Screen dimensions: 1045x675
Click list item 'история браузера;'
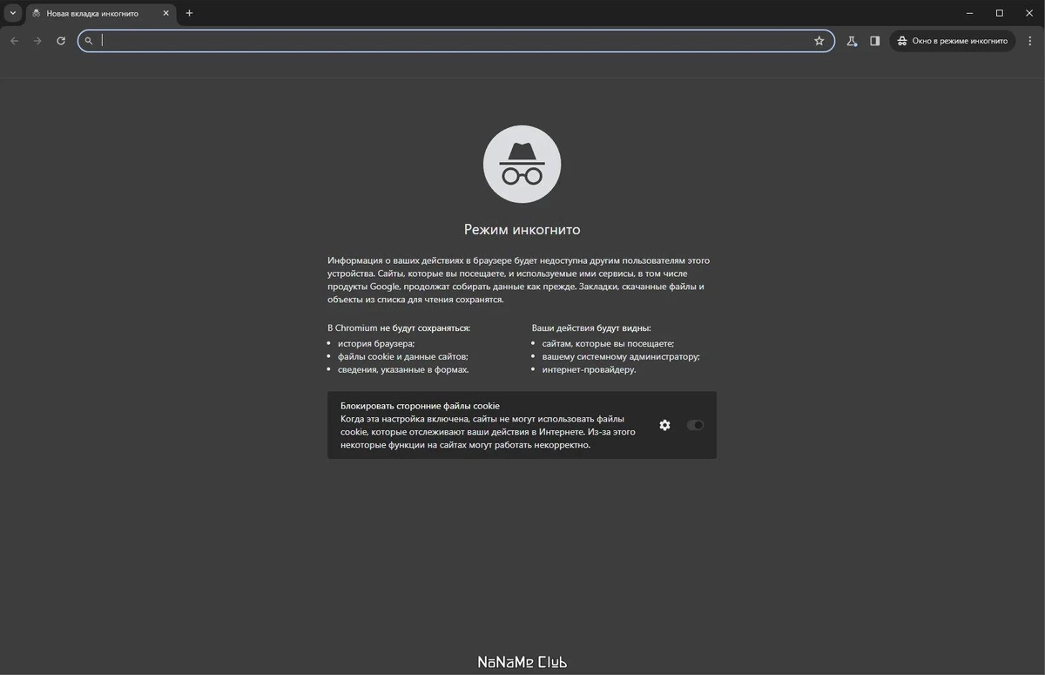(x=376, y=343)
